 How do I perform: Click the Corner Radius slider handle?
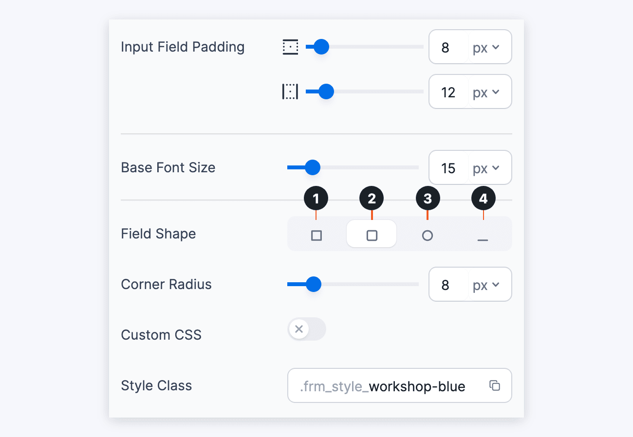314,284
